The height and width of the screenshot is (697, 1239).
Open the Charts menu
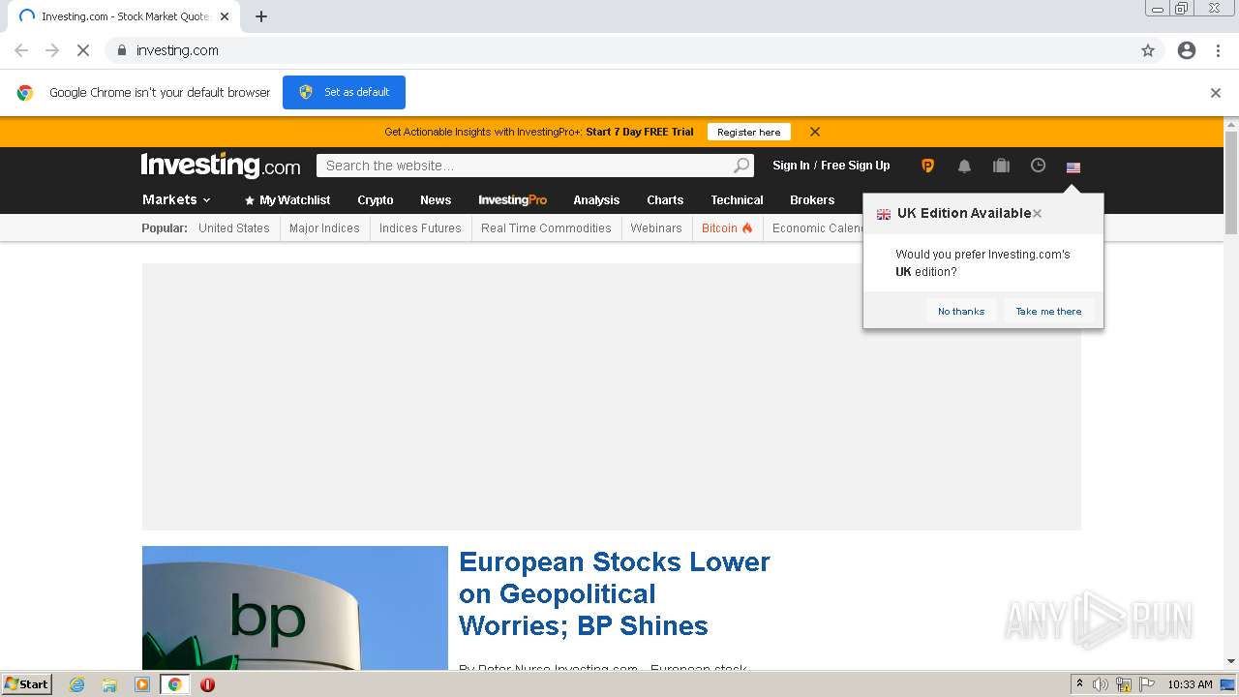point(665,200)
